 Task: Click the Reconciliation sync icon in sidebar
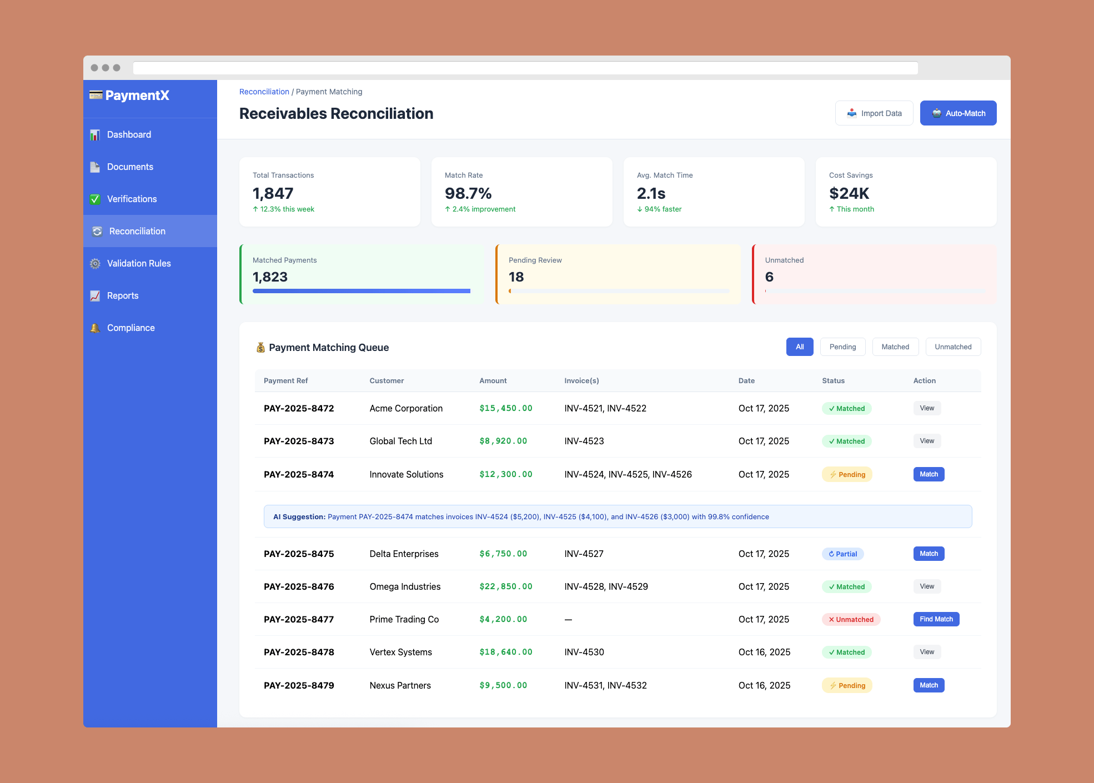click(x=97, y=232)
